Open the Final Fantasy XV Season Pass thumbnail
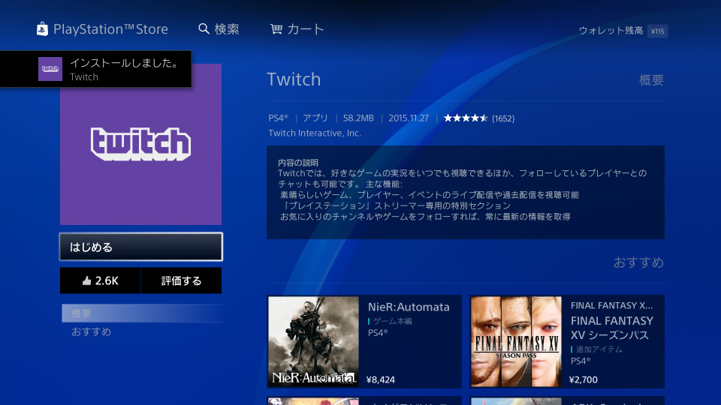This screenshot has height=405, width=721. click(x=516, y=341)
